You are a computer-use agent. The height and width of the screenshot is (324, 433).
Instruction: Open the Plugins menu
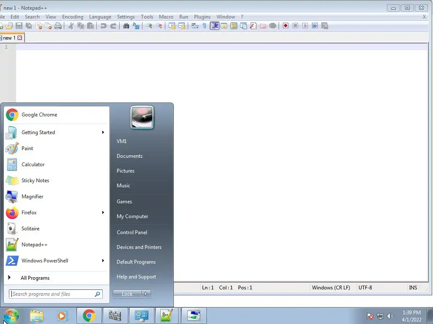click(203, 17)
